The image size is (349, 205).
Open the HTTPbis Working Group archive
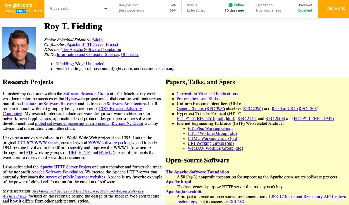[x=210, y=129]
